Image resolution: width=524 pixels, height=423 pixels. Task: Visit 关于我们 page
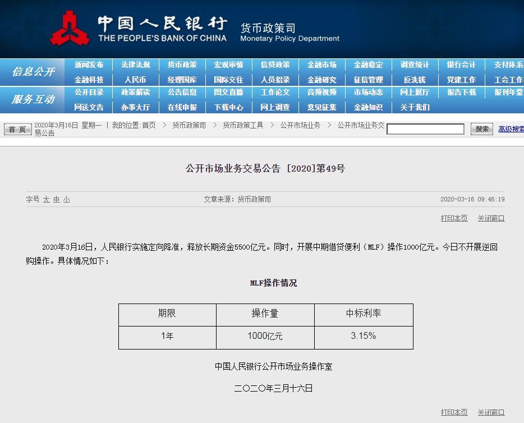click(x=415, y=107)
